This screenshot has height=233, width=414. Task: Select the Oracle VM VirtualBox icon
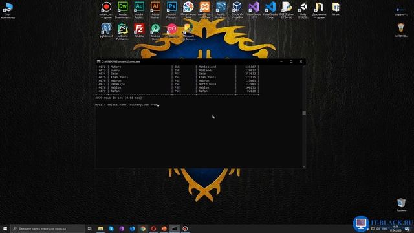click(x=237, y=10)
